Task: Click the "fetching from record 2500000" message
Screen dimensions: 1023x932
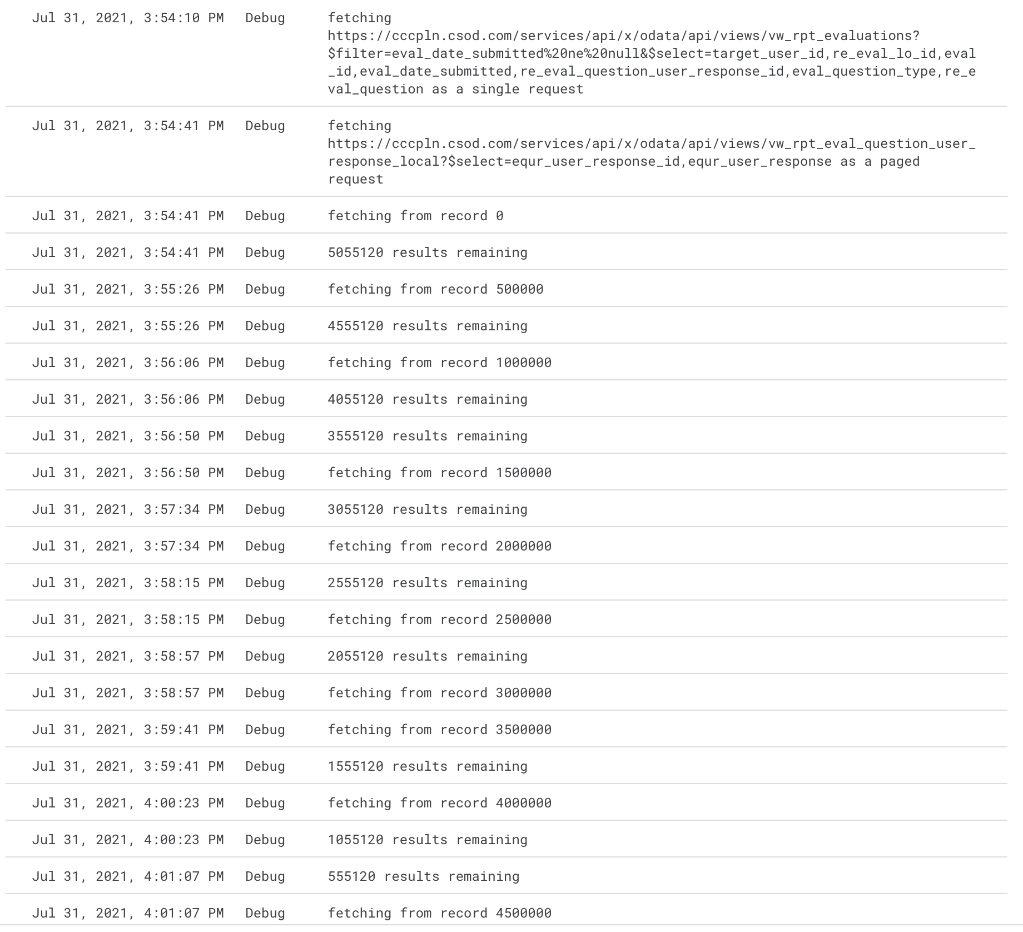Action: point(439,619)
